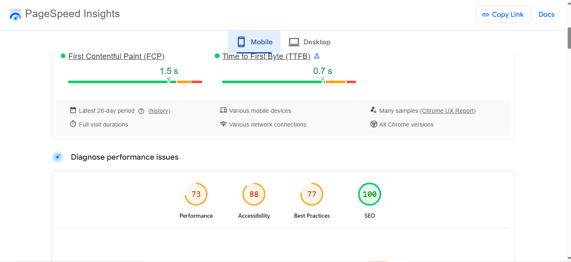
Task: Click the help question mark near 28-day period
Action: point(141,110)
